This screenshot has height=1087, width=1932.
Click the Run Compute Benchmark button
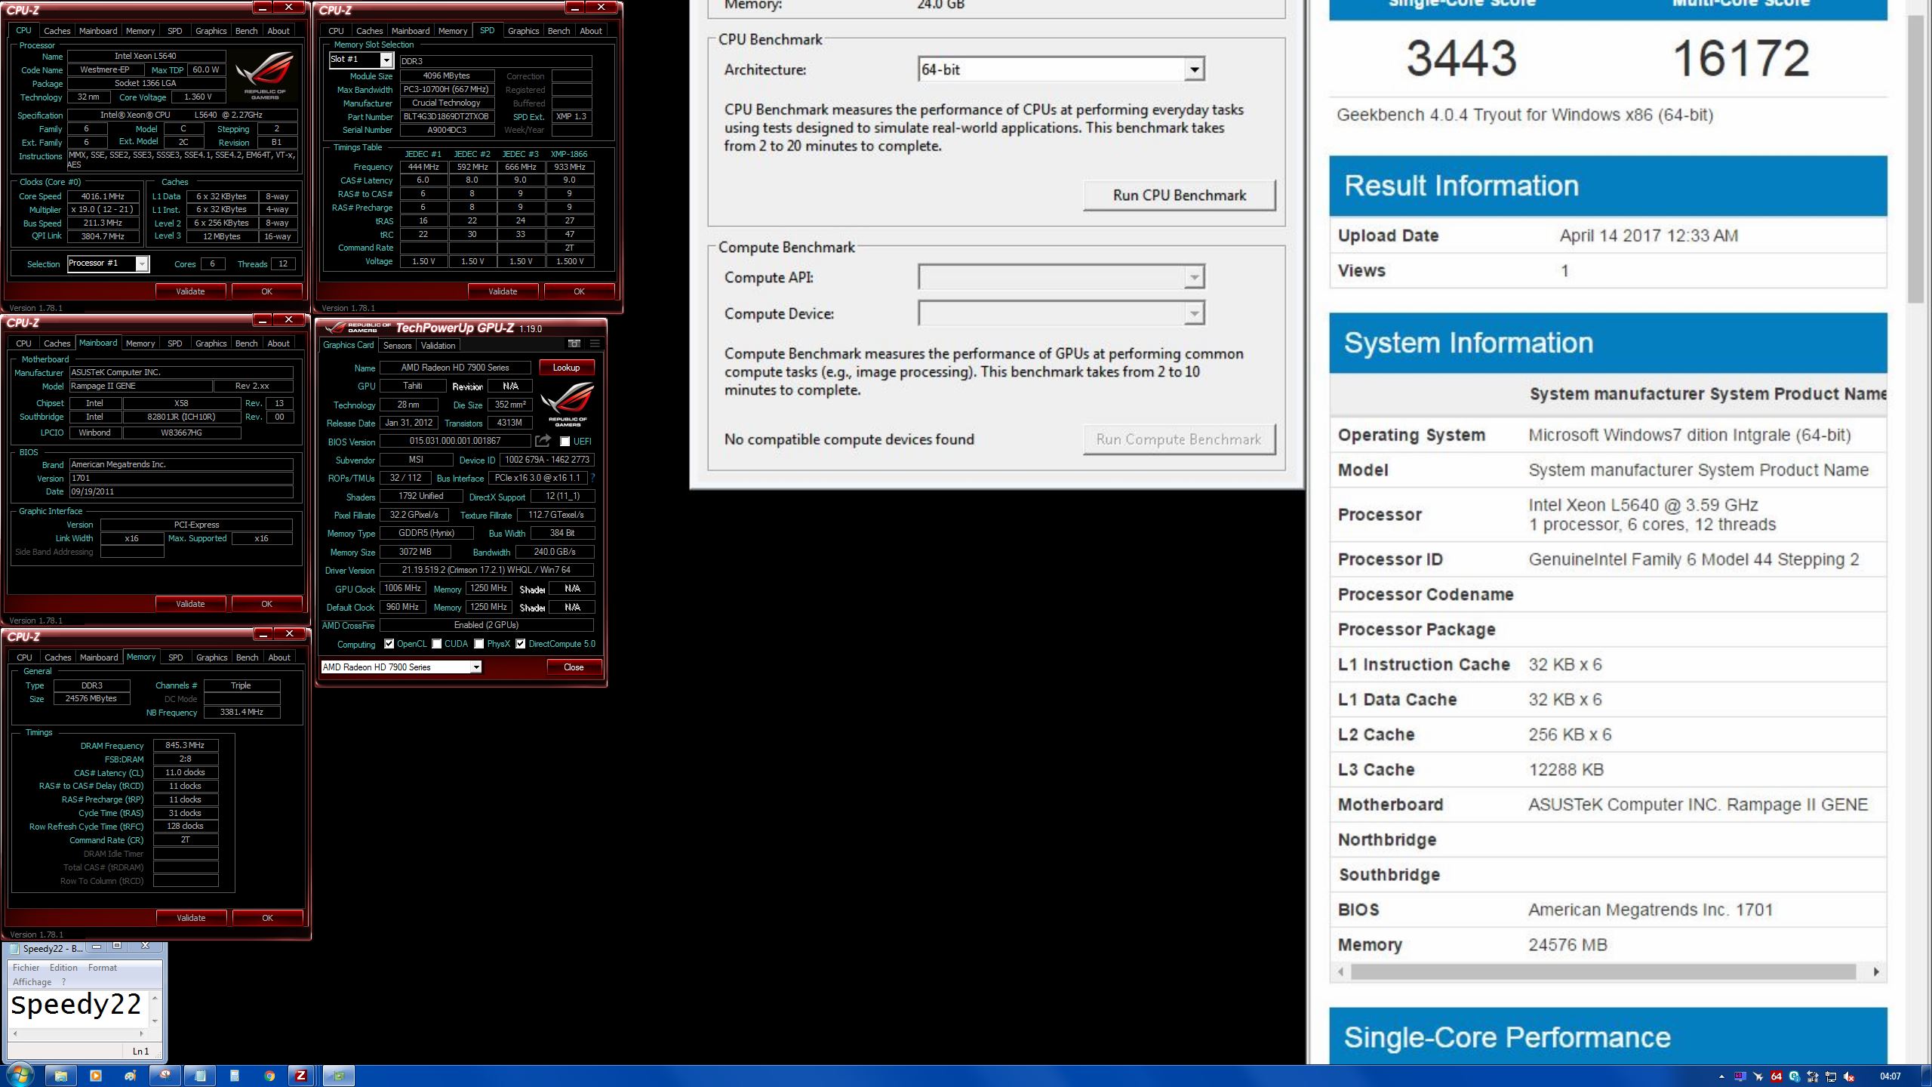(x=1180, y=439)
